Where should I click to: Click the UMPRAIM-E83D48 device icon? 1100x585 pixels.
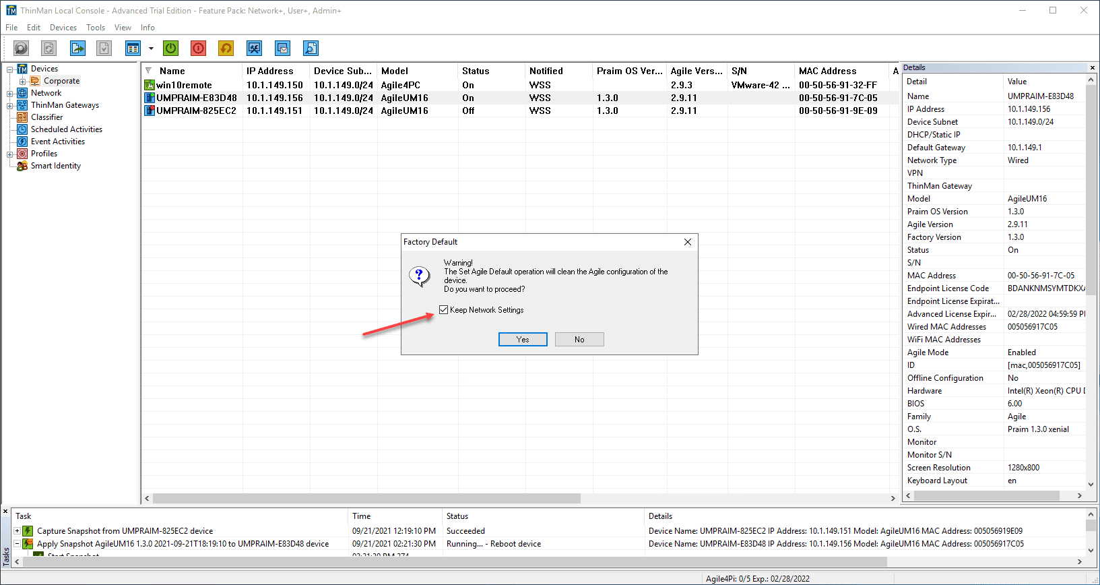click(150, 98)
